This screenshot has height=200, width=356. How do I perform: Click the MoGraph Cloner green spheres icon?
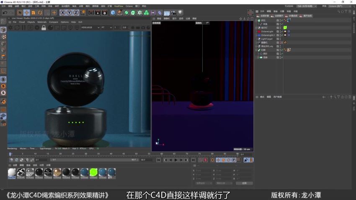pyautogui.click(x=147, y=13)
